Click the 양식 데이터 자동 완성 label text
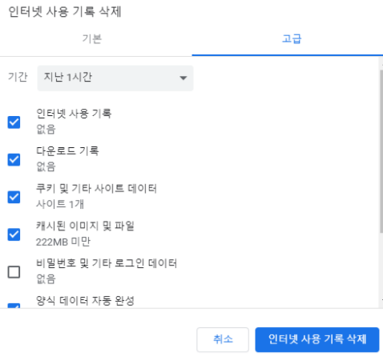 click(x=85, y=301)
